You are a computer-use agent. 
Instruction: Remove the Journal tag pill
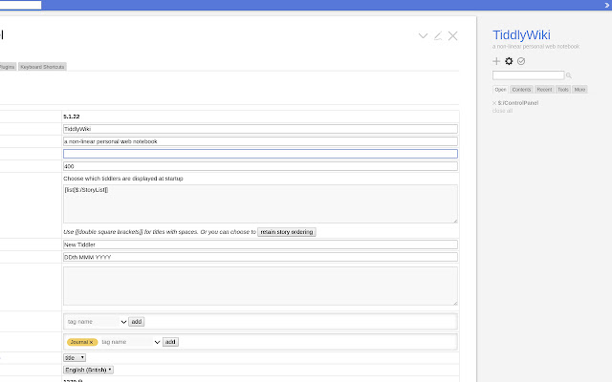click(x=92, y=342)
